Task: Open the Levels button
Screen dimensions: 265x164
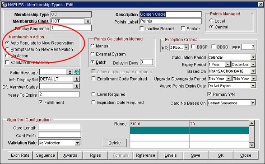Action: coord(171,155)
